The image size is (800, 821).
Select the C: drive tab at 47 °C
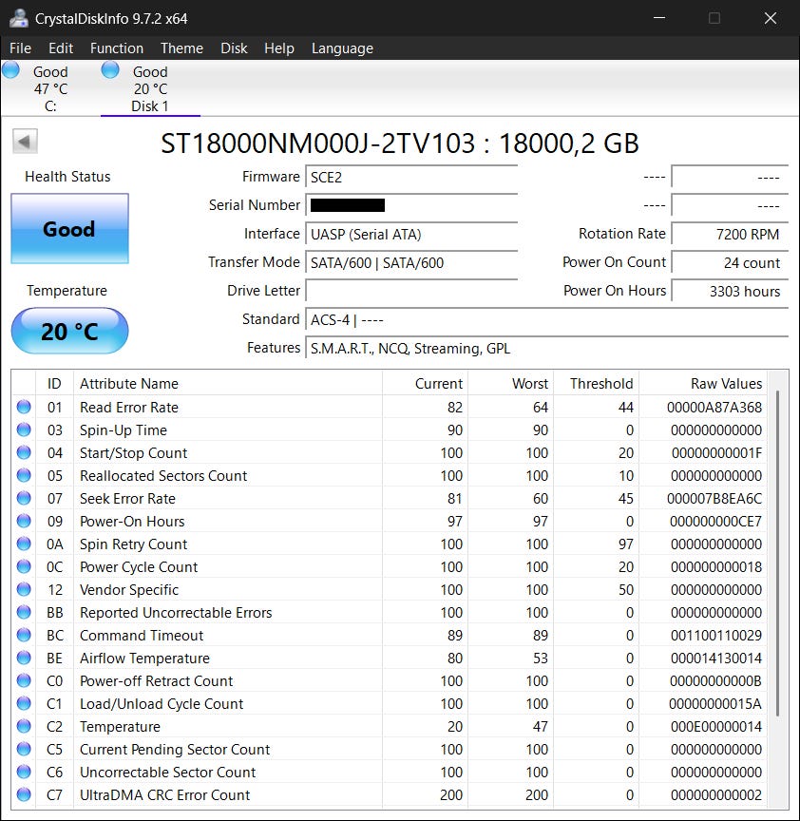tap(50, 88)
